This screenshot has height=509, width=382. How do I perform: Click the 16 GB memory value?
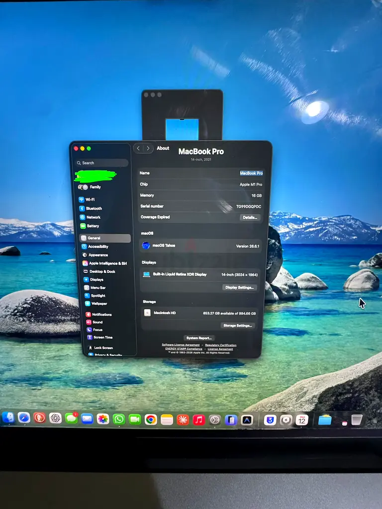click(256, 195)
